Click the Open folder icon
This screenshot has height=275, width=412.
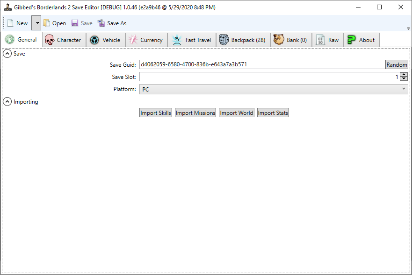coord(46,23)
